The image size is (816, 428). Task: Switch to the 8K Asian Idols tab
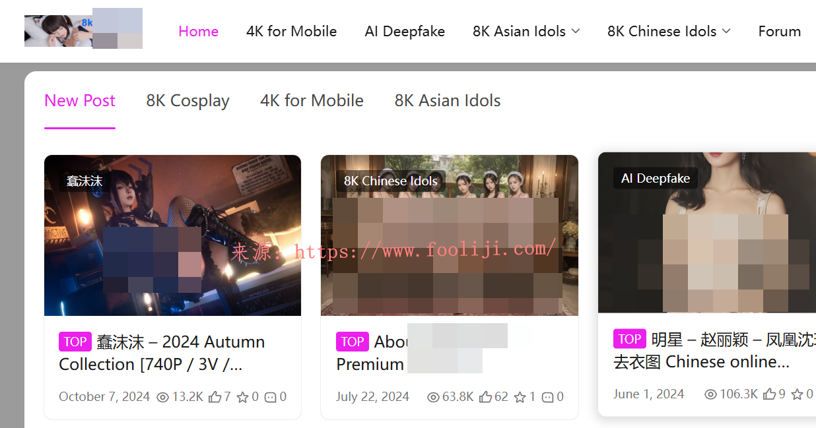pyautogui.click(x=447, y=101)
